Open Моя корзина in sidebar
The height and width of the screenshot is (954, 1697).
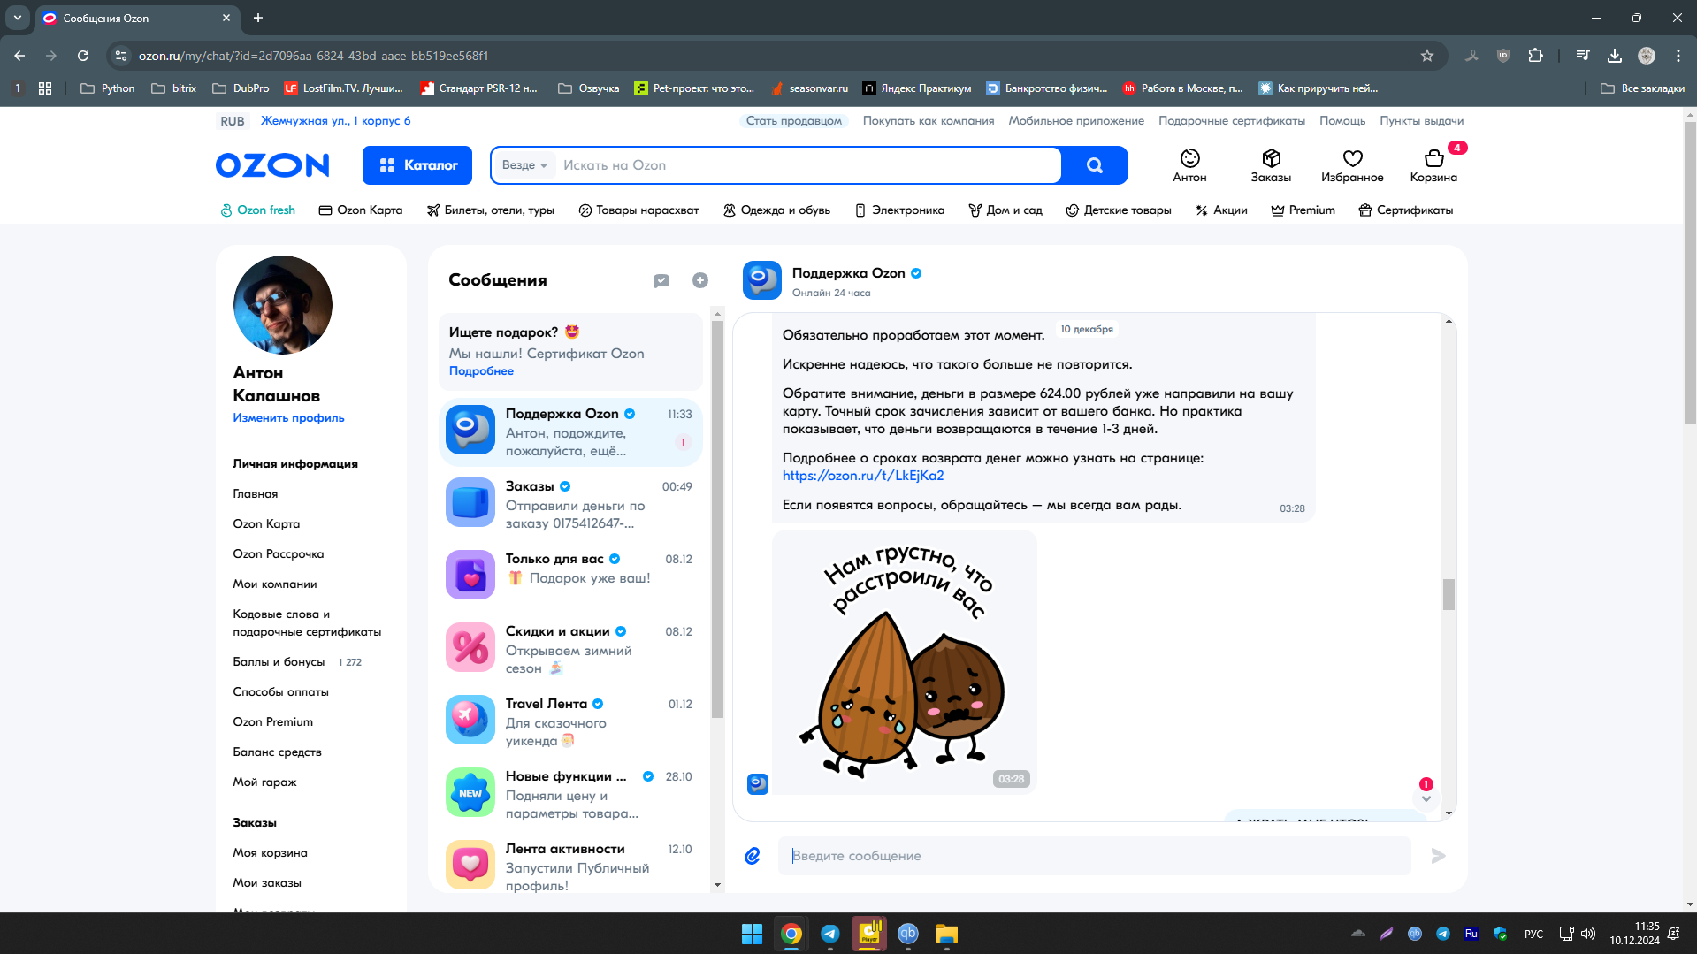pyautogui.click(x=270, y=853)
